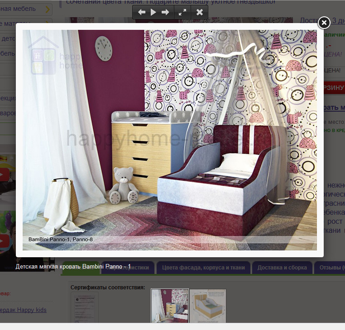This screenshot has height=330, width=345.
Task: Select the room interior thumbnail
Action: (169, 305)
